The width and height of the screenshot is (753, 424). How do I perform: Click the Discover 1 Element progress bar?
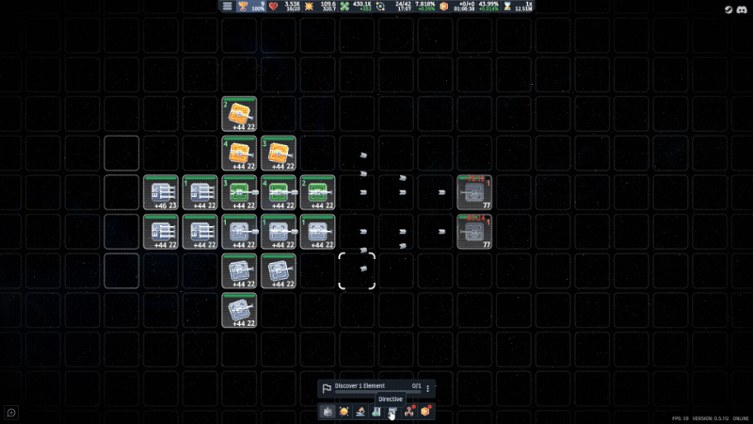378,392
